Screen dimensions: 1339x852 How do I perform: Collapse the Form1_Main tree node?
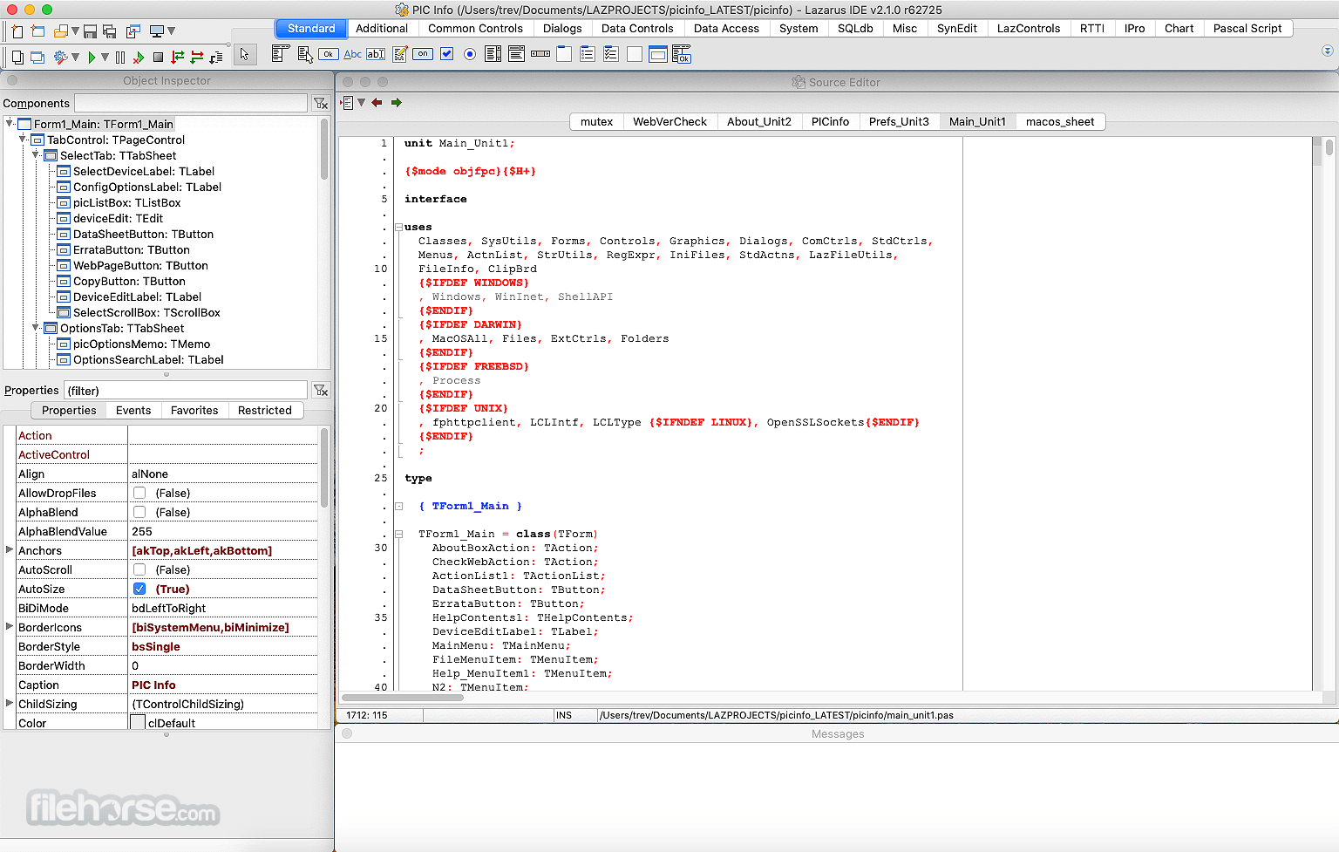coord(10,124)
